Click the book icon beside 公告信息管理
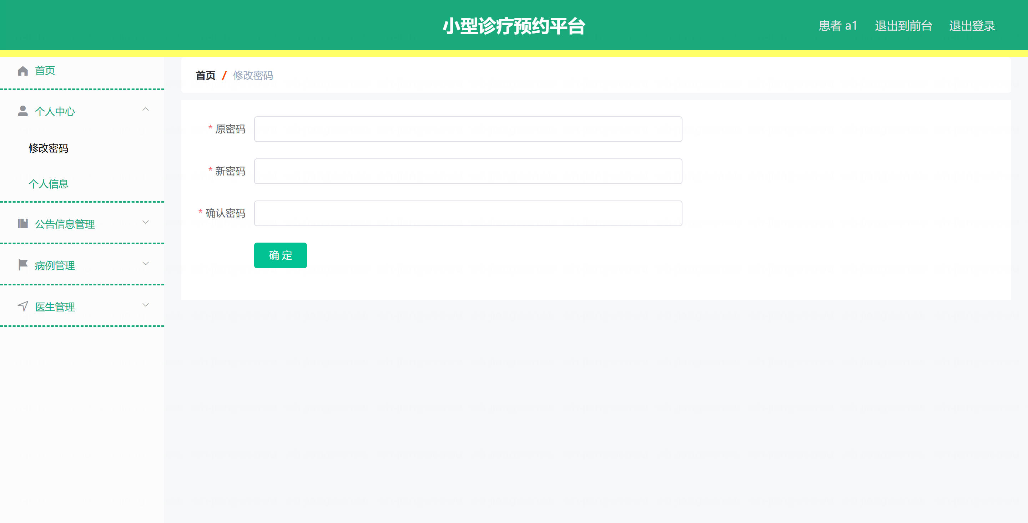The width and height of the screenshot is (1028, 523). [x=23, y=223]
